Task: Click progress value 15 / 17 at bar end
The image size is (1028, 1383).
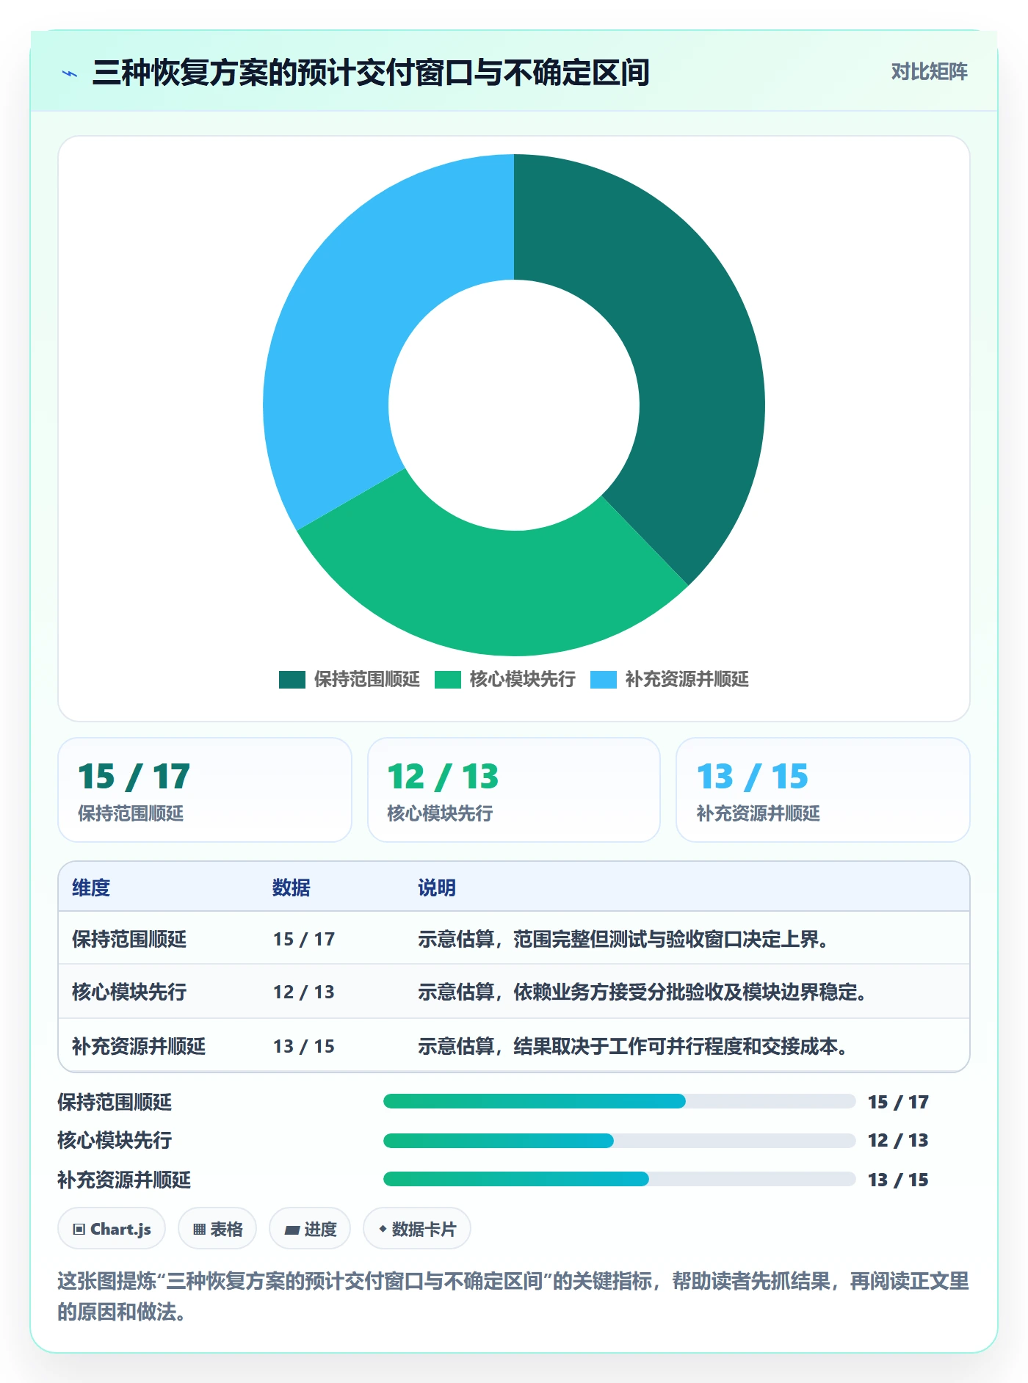Action: pyautogui.click(x=898, y=1102)
